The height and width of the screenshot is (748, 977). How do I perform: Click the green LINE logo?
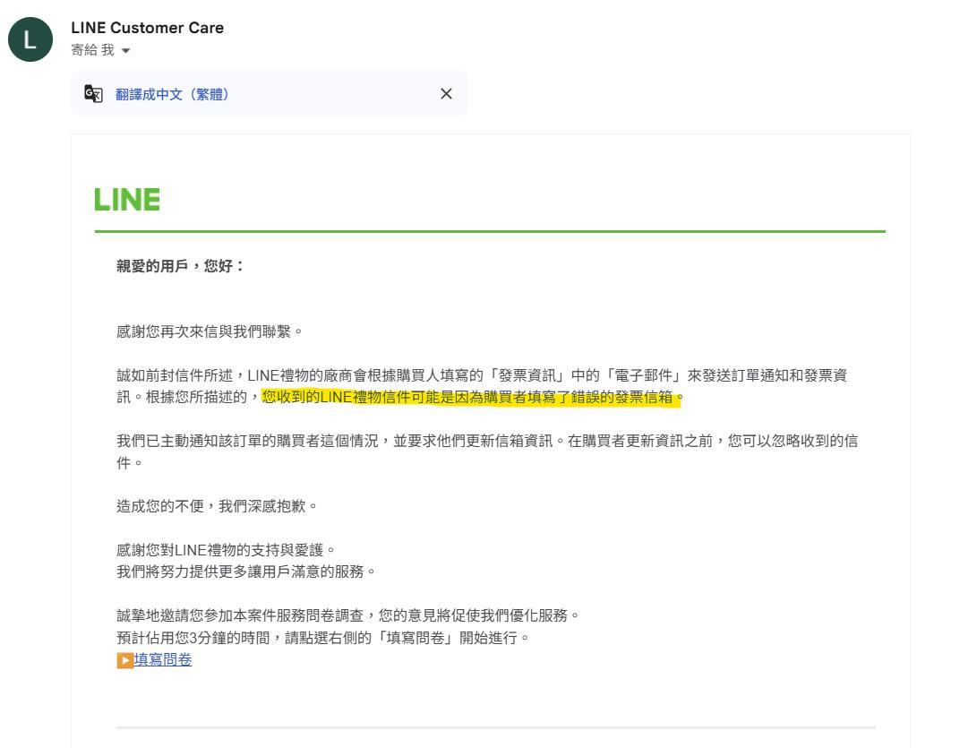tap(127, 200)
